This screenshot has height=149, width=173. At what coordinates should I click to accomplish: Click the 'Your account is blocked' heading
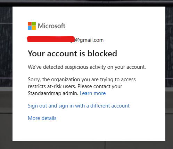[72, 54]
